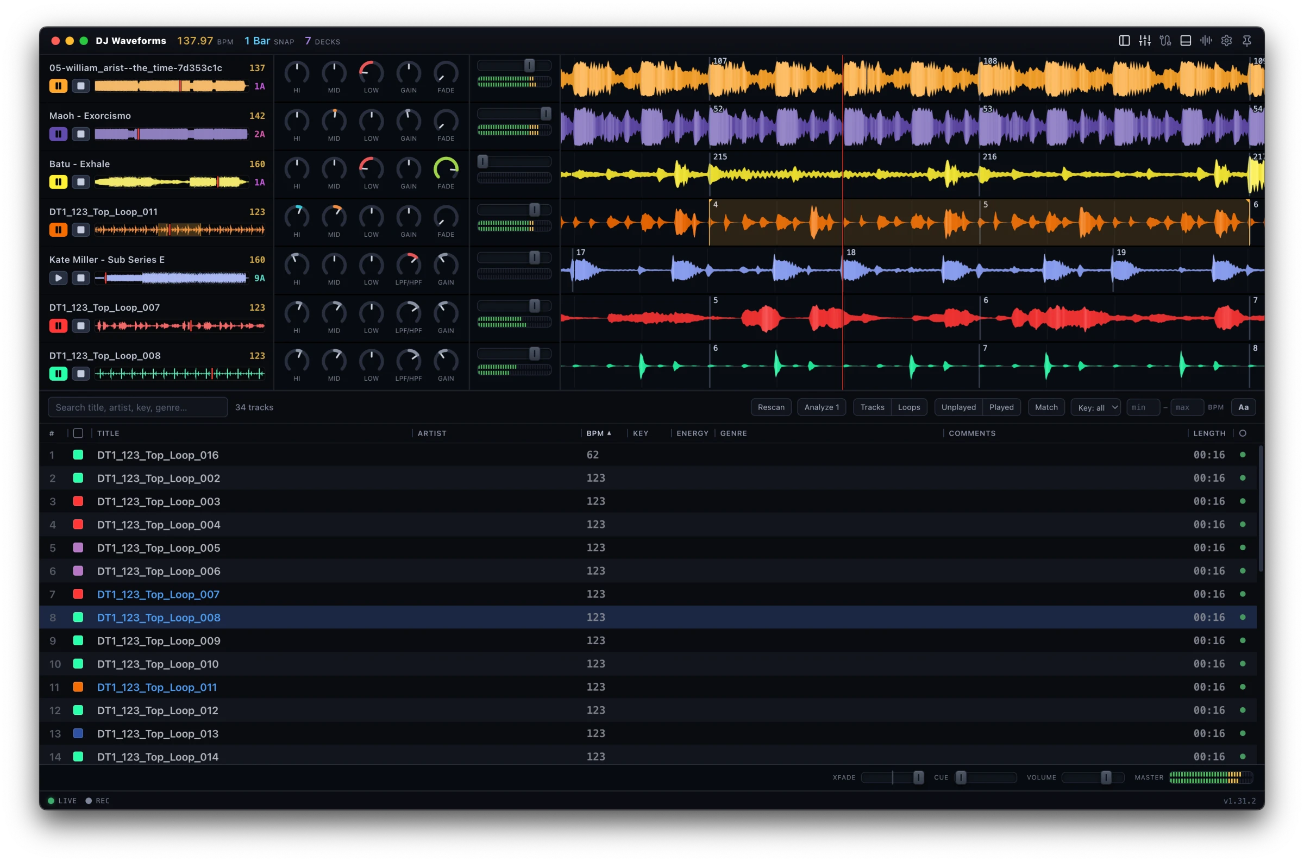Viewport: 1304px width, 862px height.
Task: Pause the DT1_123_Top_Loop_011 deck
Action: point(58,230)
